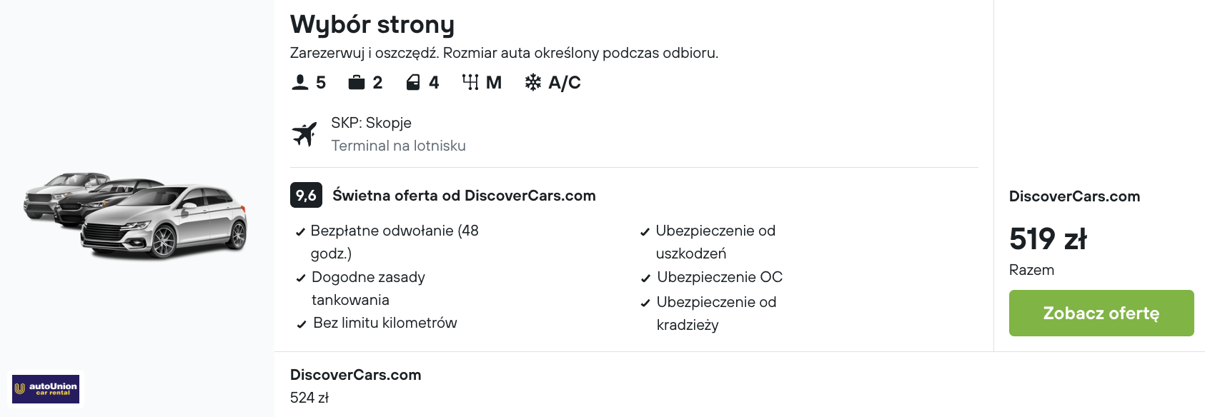Image resolution: width=1205 pixels, height=417 pixels.
Task: Click the DiscoverCars.com 524 zł offer
Action: [355, 386]
